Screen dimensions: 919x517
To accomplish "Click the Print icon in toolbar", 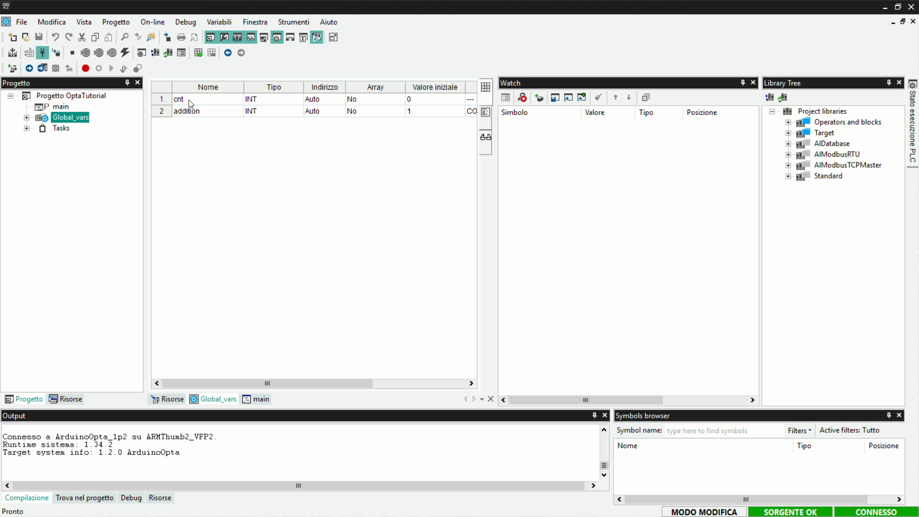I will pos(181,37).
